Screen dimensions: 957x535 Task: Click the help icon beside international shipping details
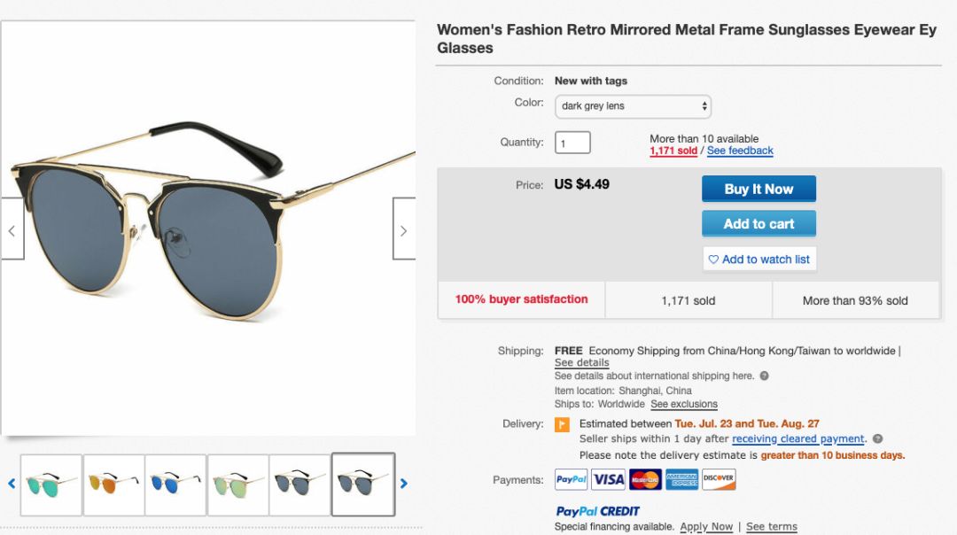click(x=764, y=376)
